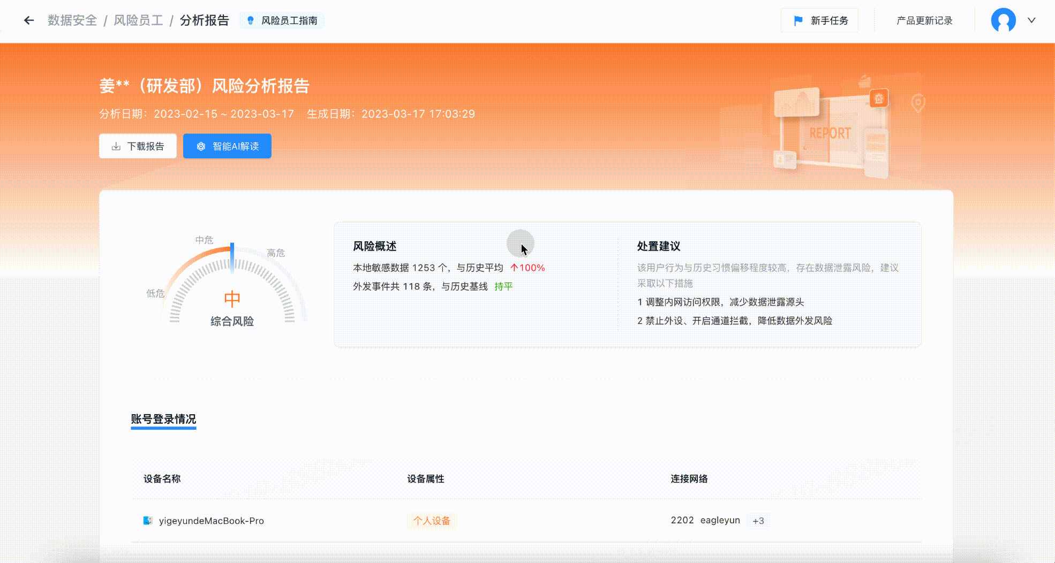Click the 智能AI解读 button
Screen dimensions: 1055x563
(x=227, y=146)
